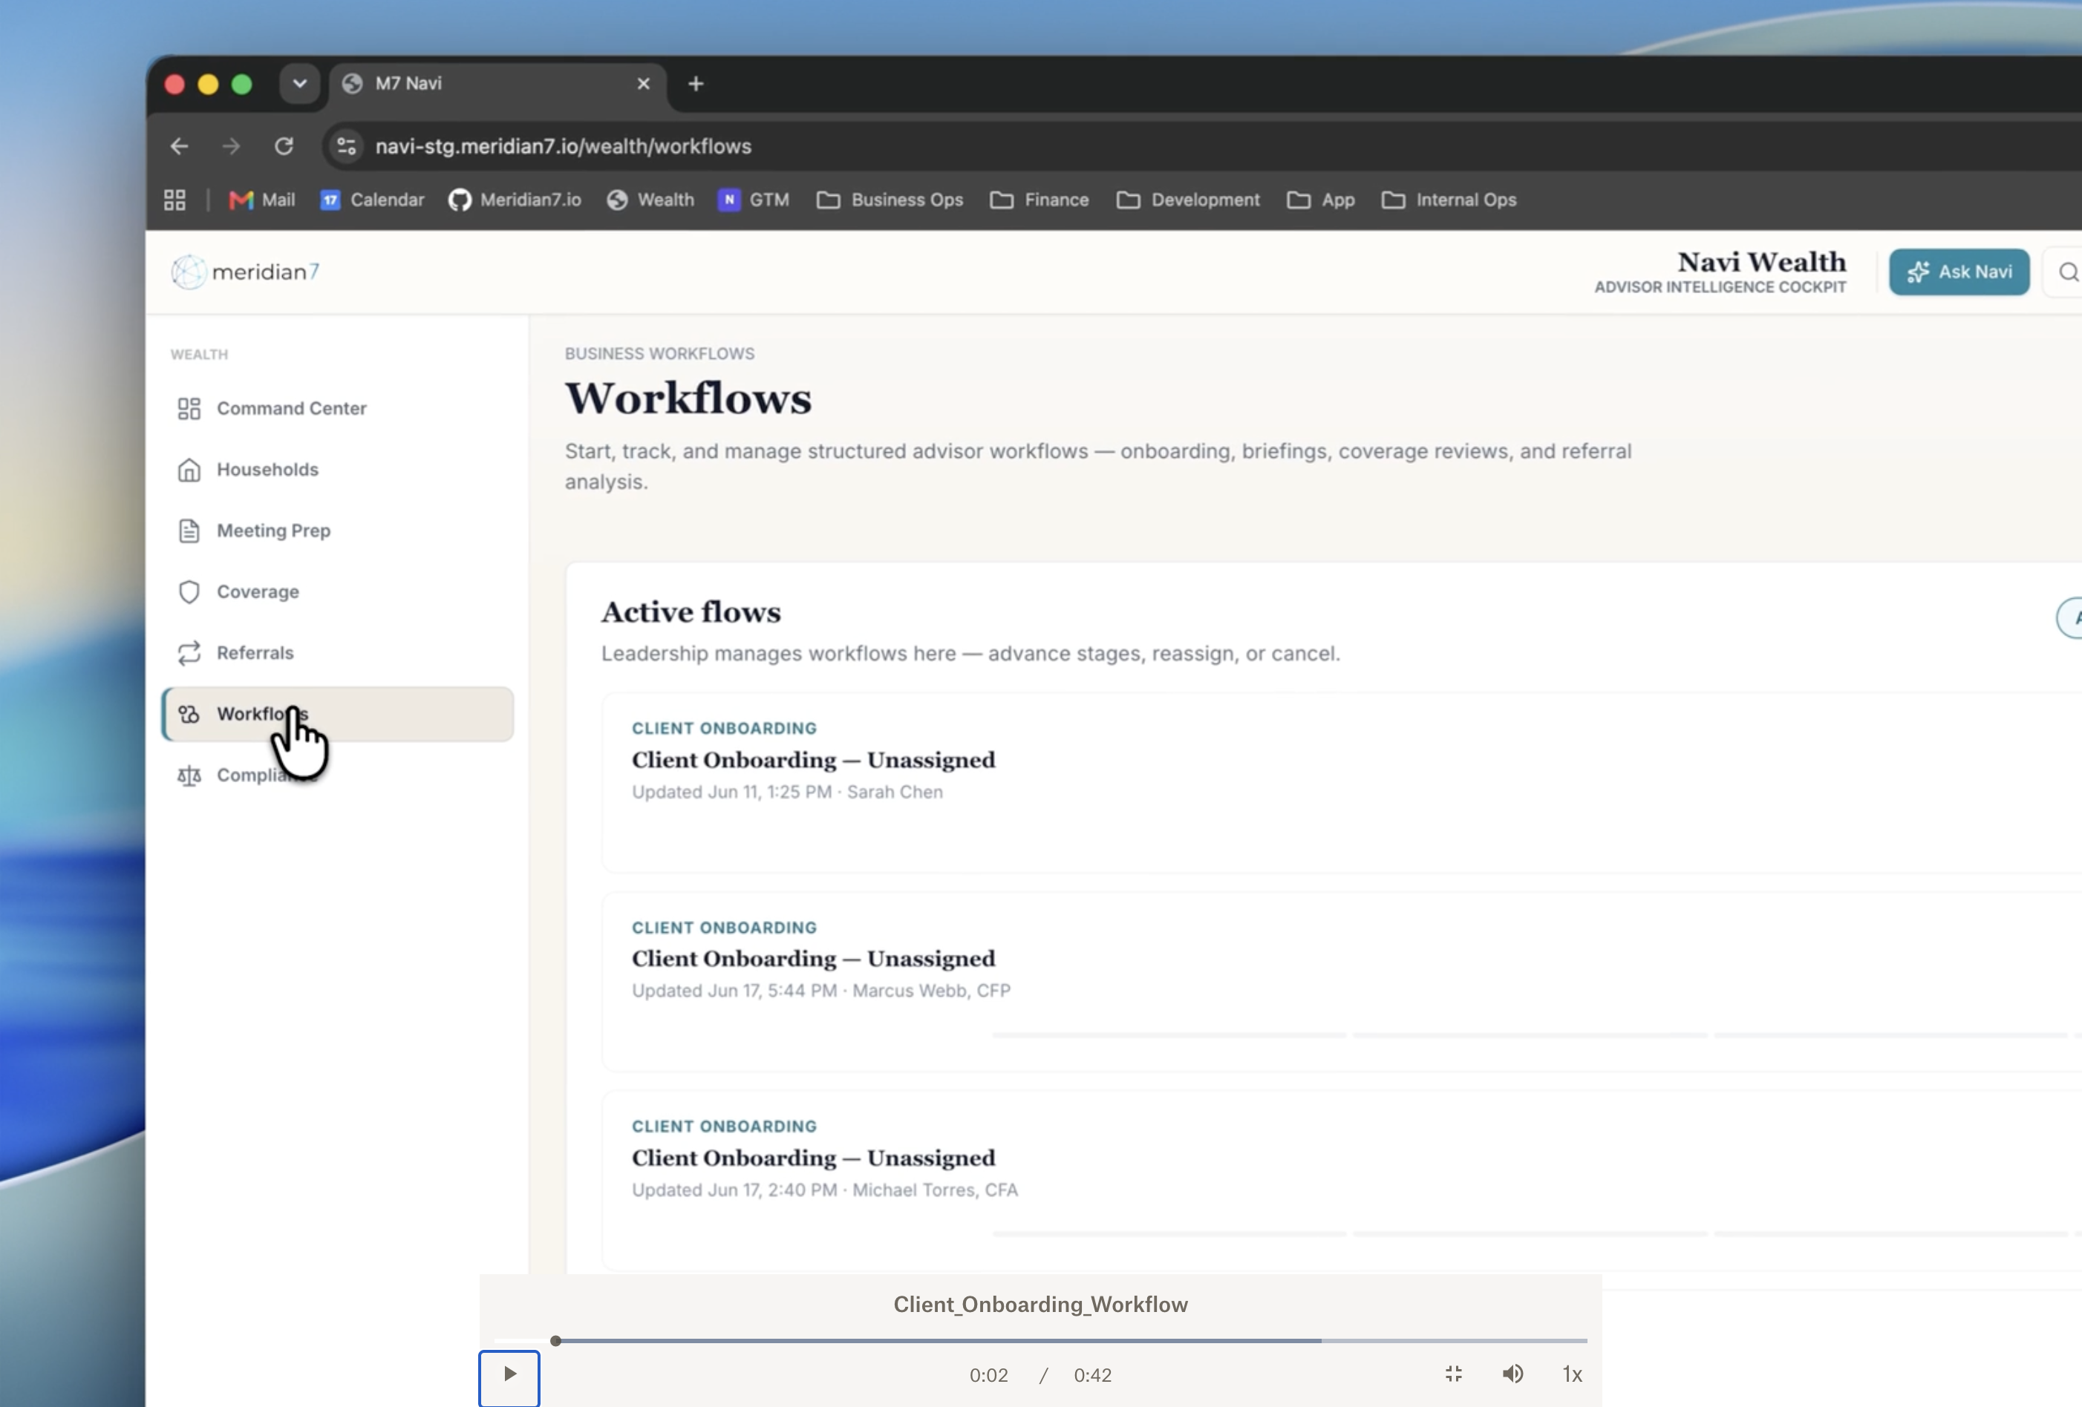Click the browser forward arrow

(231, 146)
